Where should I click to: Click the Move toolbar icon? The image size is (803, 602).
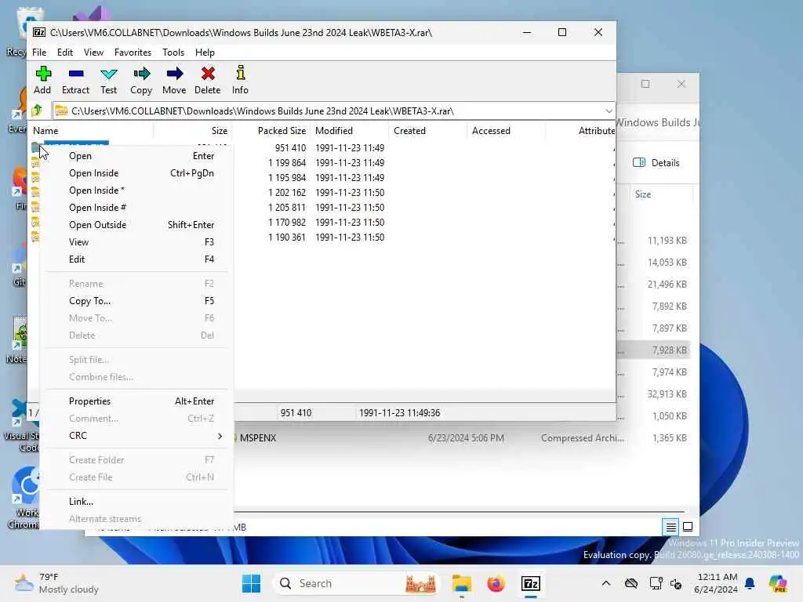[x=174, y=80]
